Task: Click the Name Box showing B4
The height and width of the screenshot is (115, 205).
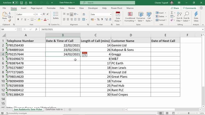Action: point(9,29)
